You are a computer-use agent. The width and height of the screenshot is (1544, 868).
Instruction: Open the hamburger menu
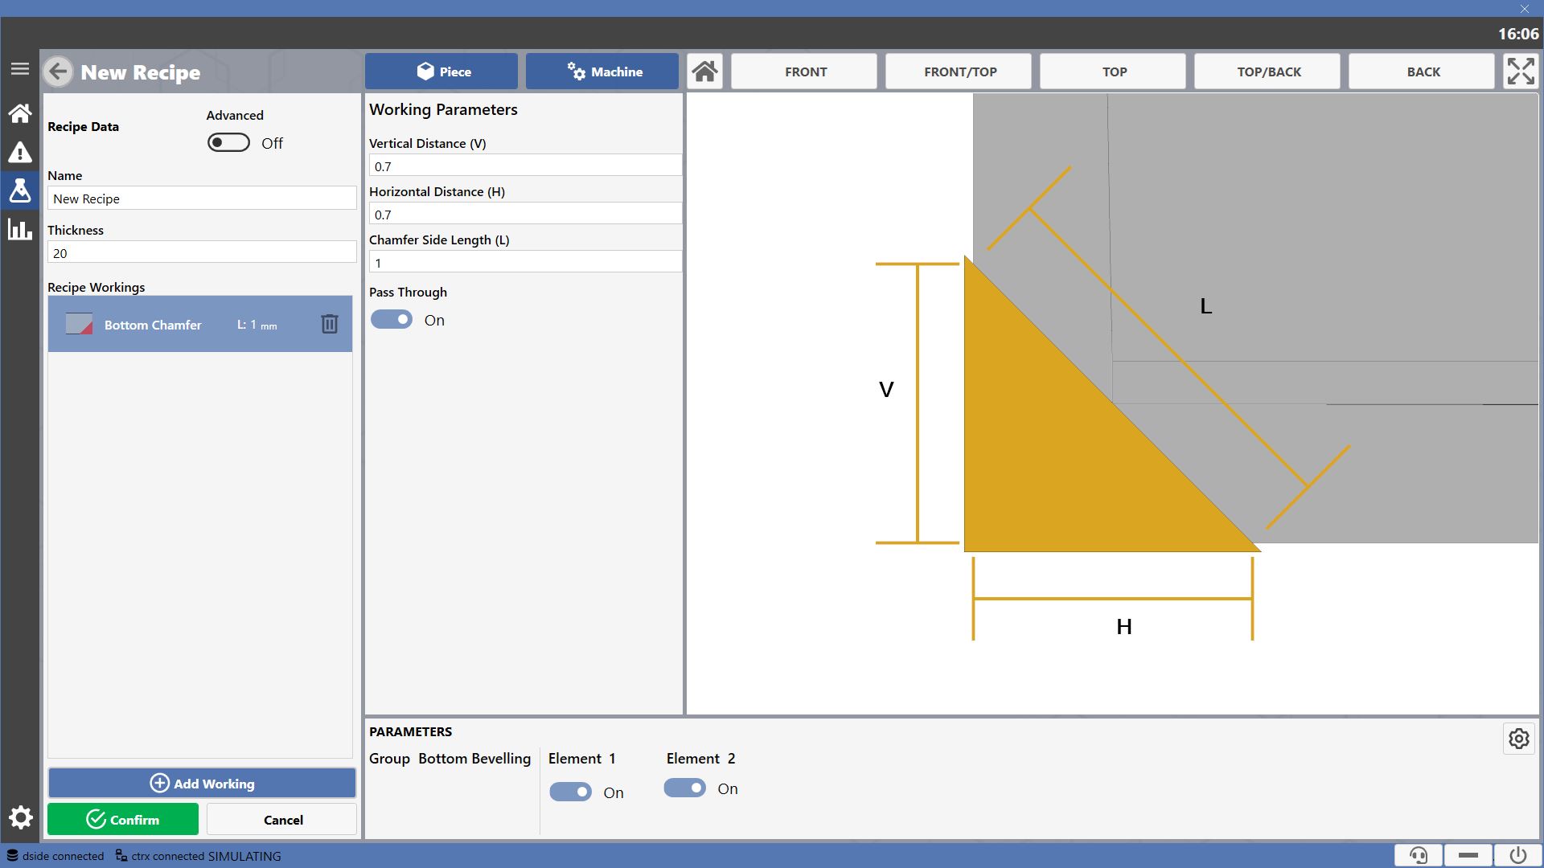20,69
